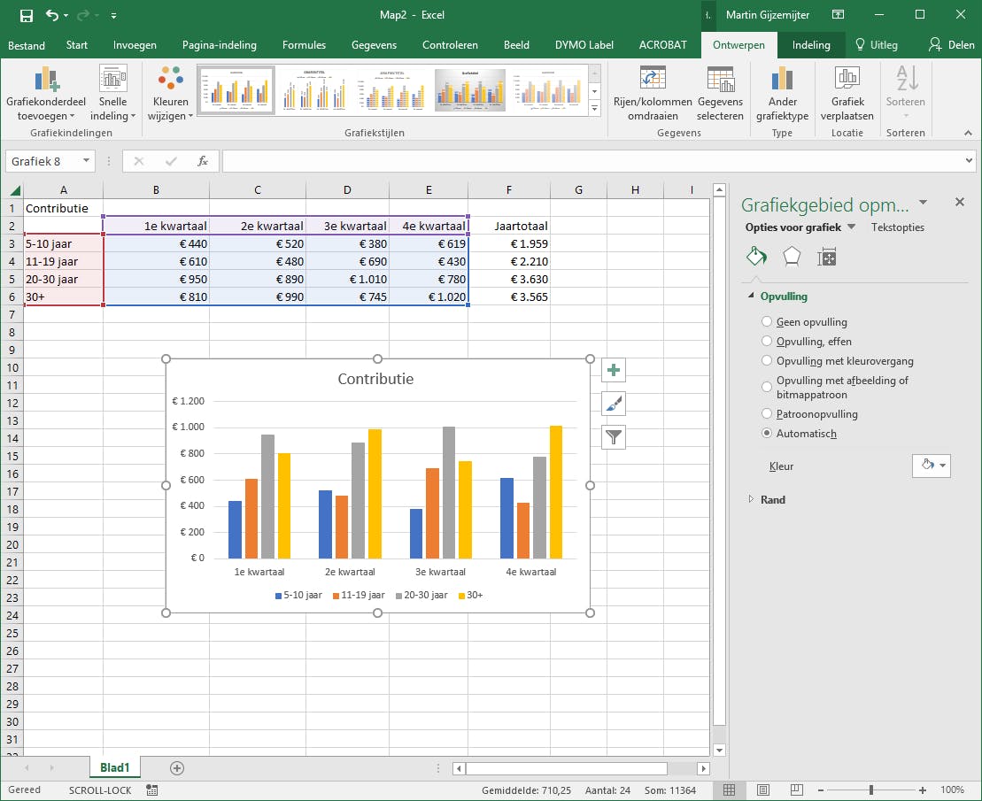Switch to the Indeling ribbon tab

pos(810,45)
